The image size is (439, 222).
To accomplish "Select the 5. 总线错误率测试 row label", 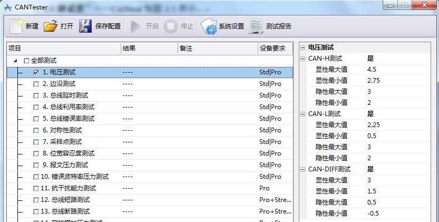I will [x=69, y=119].
